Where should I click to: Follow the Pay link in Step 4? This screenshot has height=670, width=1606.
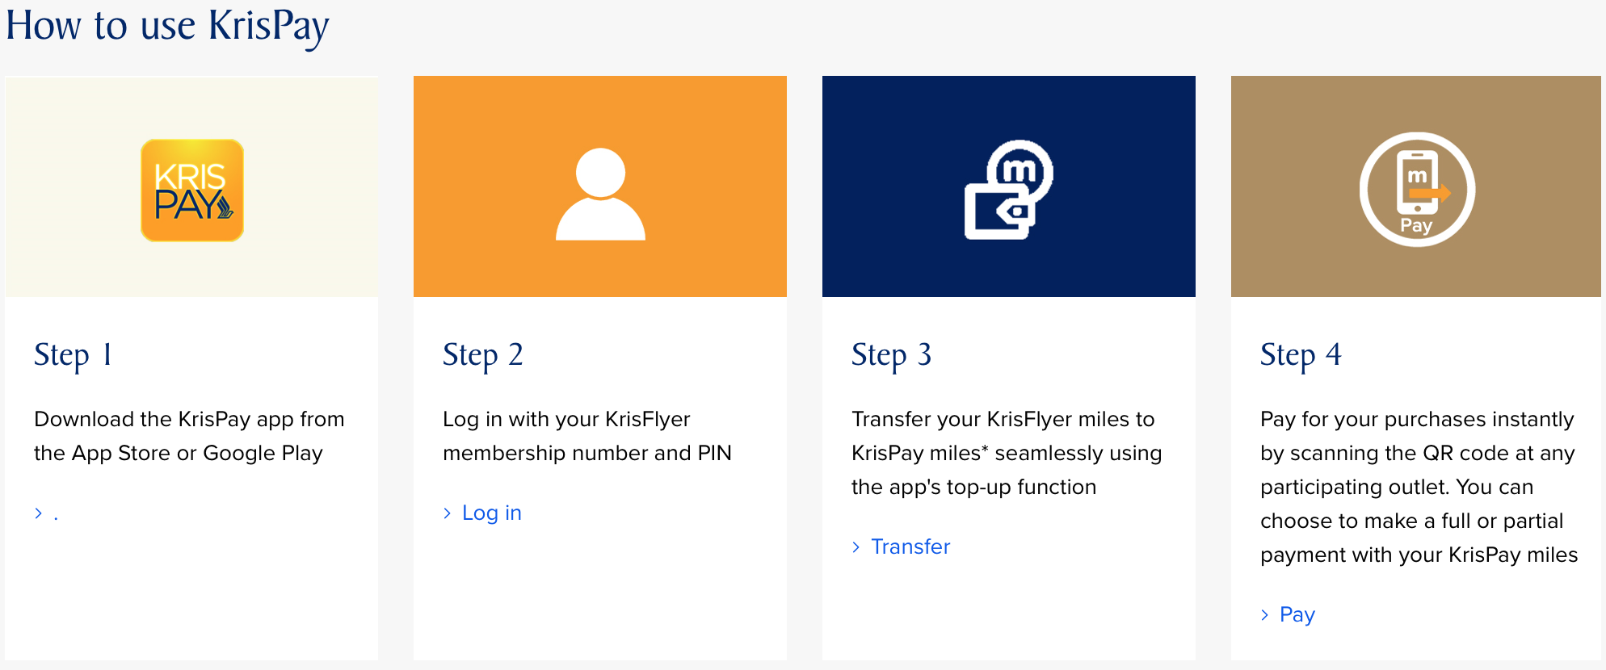1297,615
